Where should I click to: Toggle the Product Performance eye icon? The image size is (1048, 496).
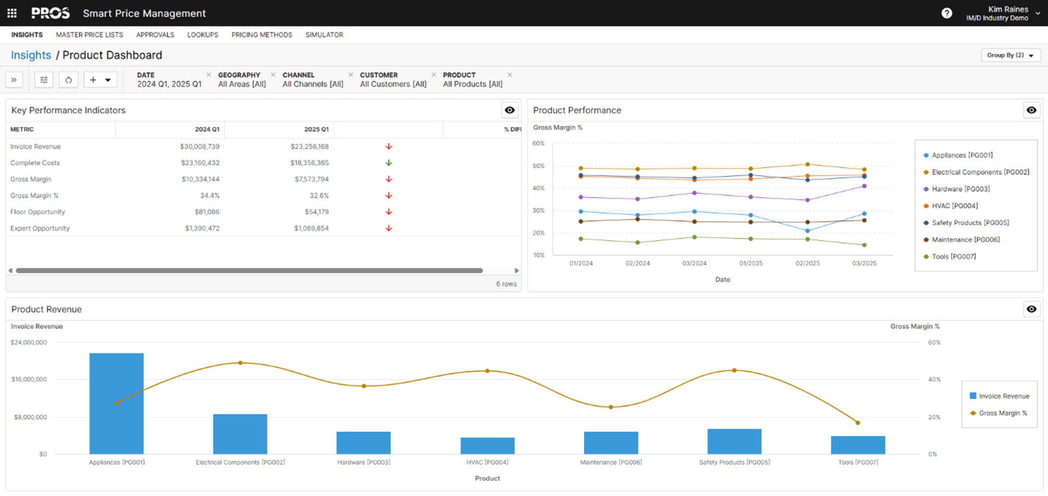tap(1032, 110)
